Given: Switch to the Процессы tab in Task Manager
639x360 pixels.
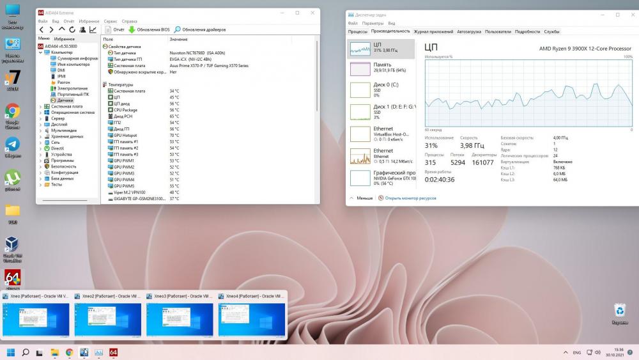Looking at the screenshot, I should coord(357,31).
